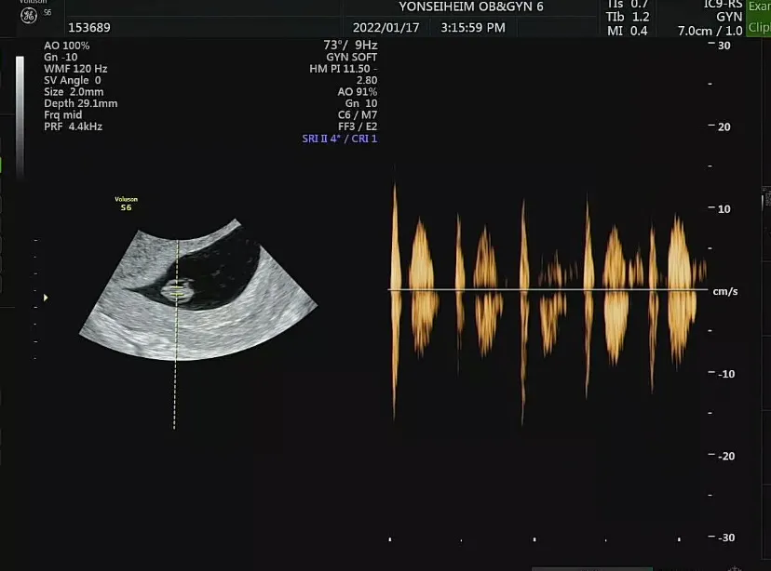Click the grayscale map bar

tap(20, 116)
